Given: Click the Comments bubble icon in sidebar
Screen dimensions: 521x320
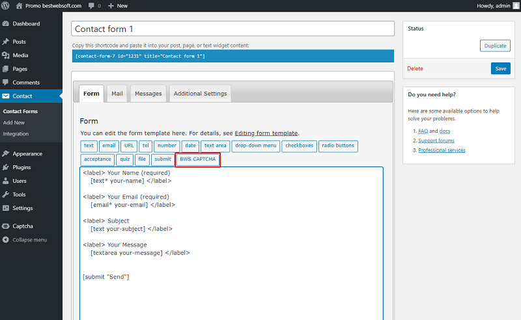Looking at the screenshot, I should (x=6, y=83).
